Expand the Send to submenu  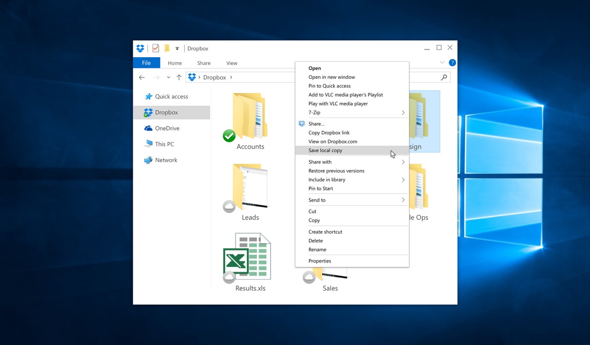pos(352,200)
